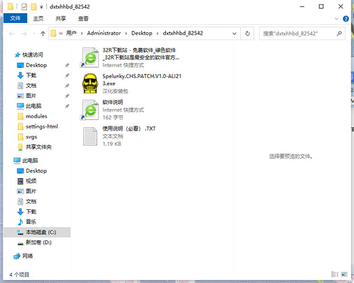Select 本地磁盘 (C:) in the sidebar
Image resolution: width=354 pixels, height=283 pixels.
coord(40,232)
